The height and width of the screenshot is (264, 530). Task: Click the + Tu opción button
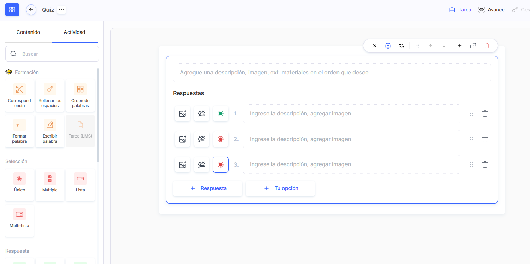[280, 188]
